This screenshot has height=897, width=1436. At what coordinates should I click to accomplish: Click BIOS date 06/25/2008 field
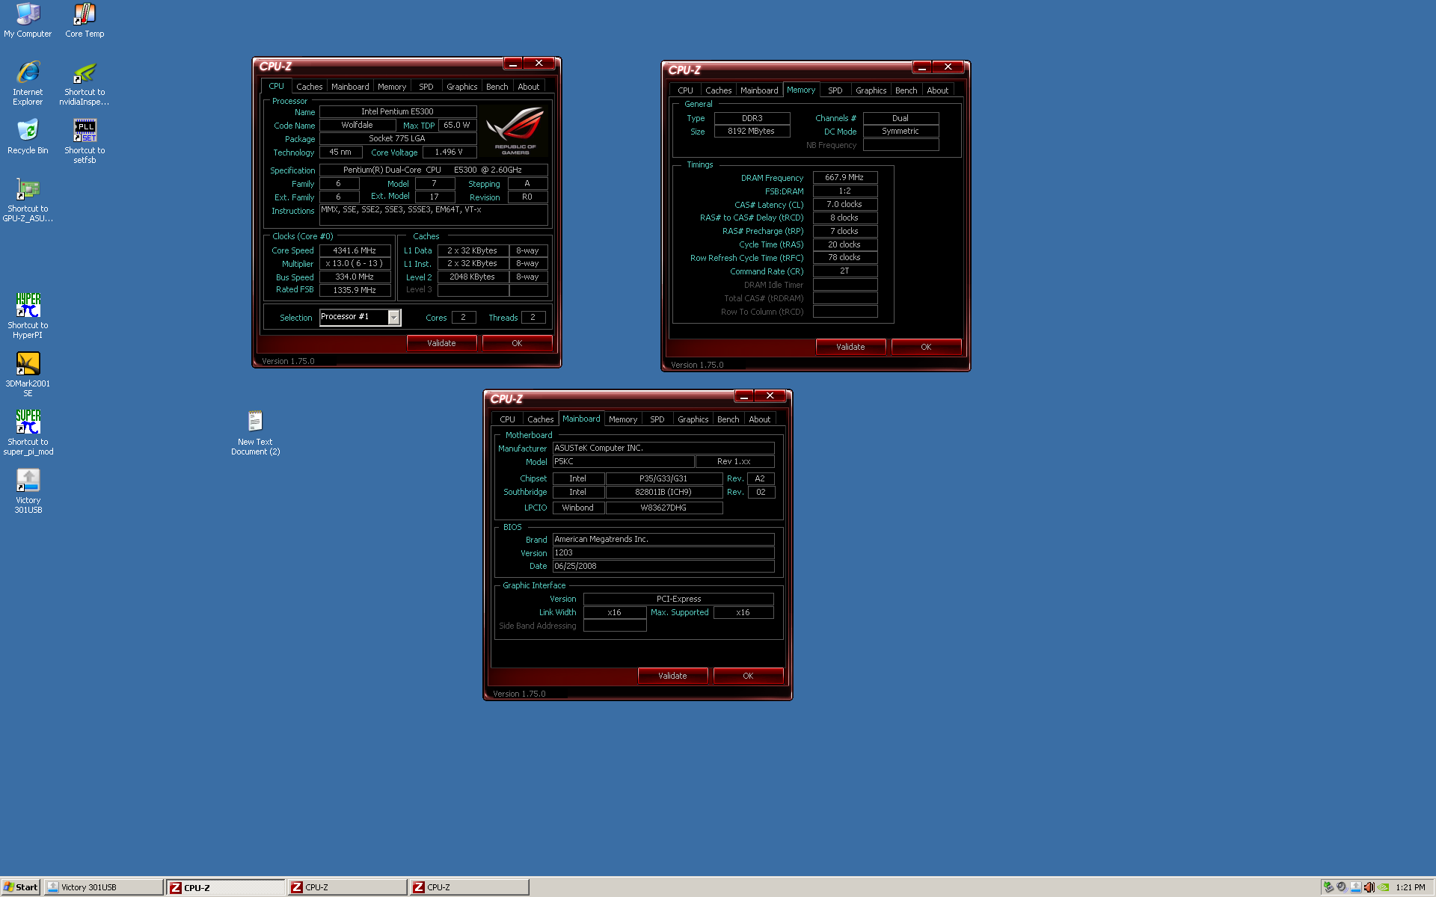(663, 567)
